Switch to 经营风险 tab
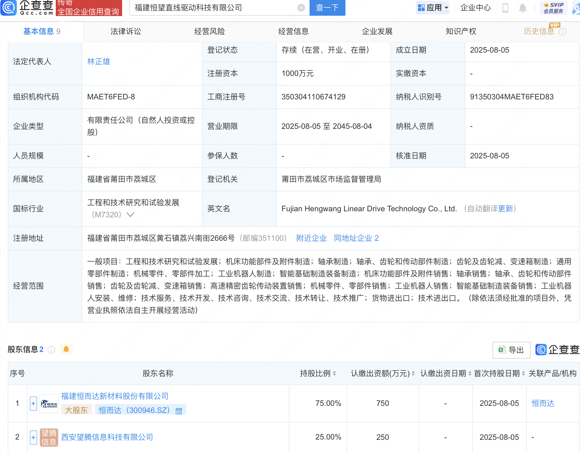The height and width of the screenshot is (452, 580). [x=210, y=31]
